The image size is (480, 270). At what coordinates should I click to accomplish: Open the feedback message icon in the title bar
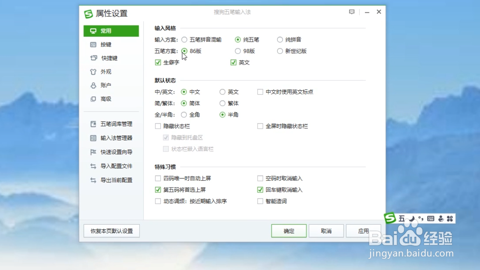tap(352, 12)
